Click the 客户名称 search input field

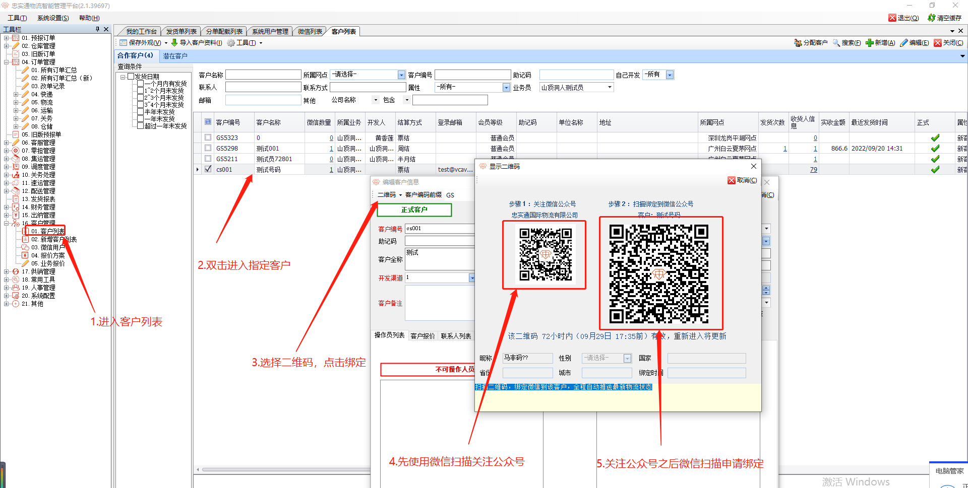263,75
